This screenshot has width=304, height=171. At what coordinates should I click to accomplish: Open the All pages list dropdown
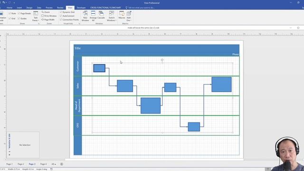click(x=54, y=164)
